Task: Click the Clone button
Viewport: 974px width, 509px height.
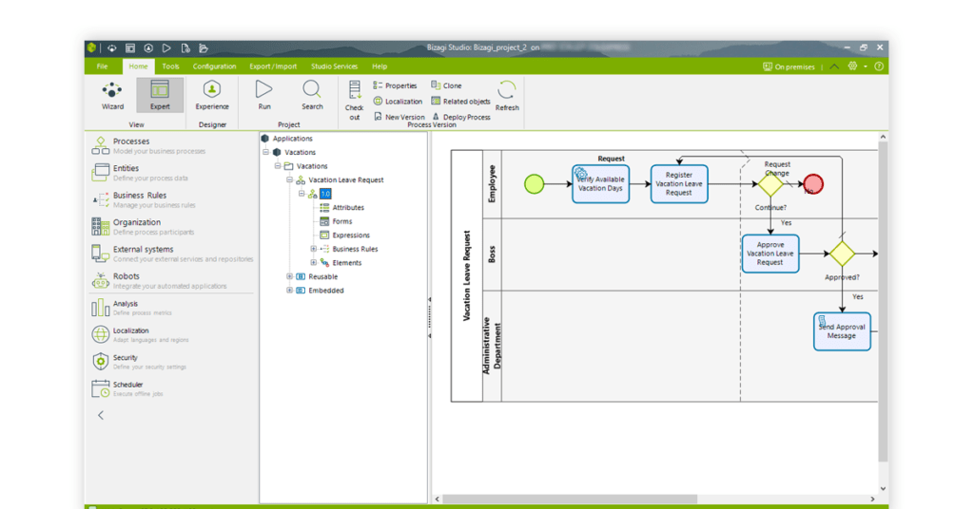Action: pos(446,85)
